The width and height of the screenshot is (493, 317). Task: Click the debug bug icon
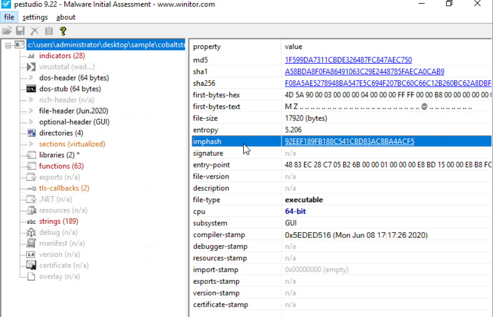coord(31,232)
